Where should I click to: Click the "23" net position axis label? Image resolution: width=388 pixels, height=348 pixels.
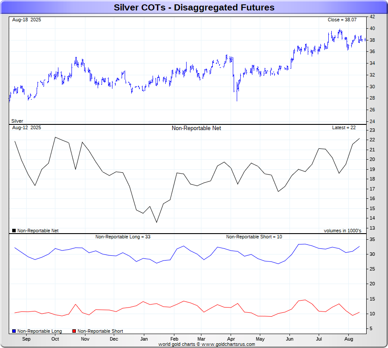372,130
